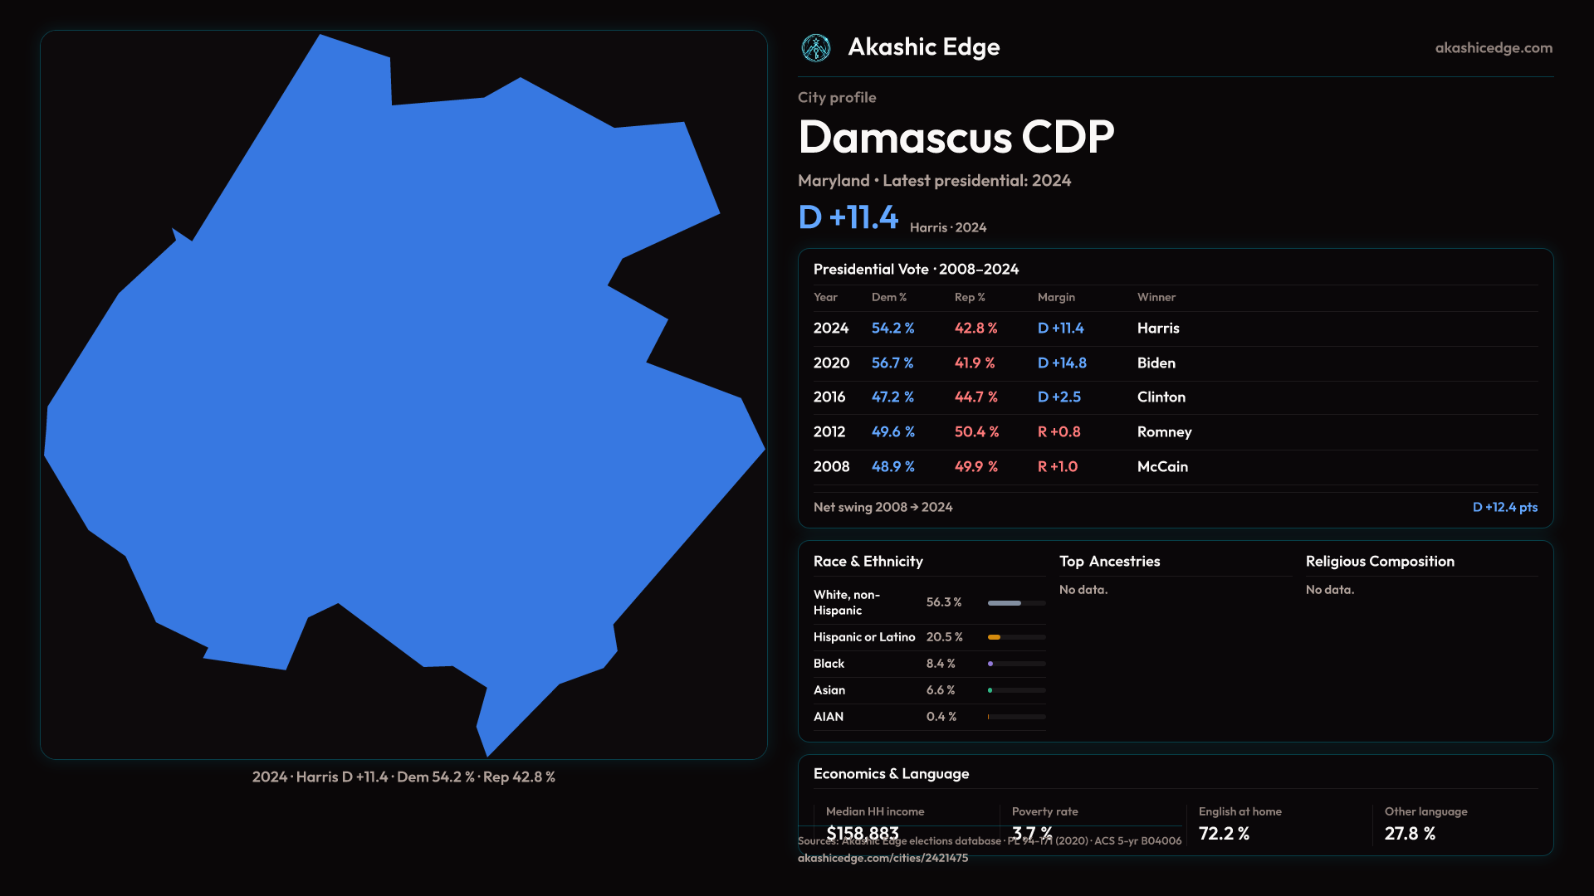Screen dimensions: 1594x896
Task: Click the D +11.4 margin headline
Action: click(x=848, y=217)
